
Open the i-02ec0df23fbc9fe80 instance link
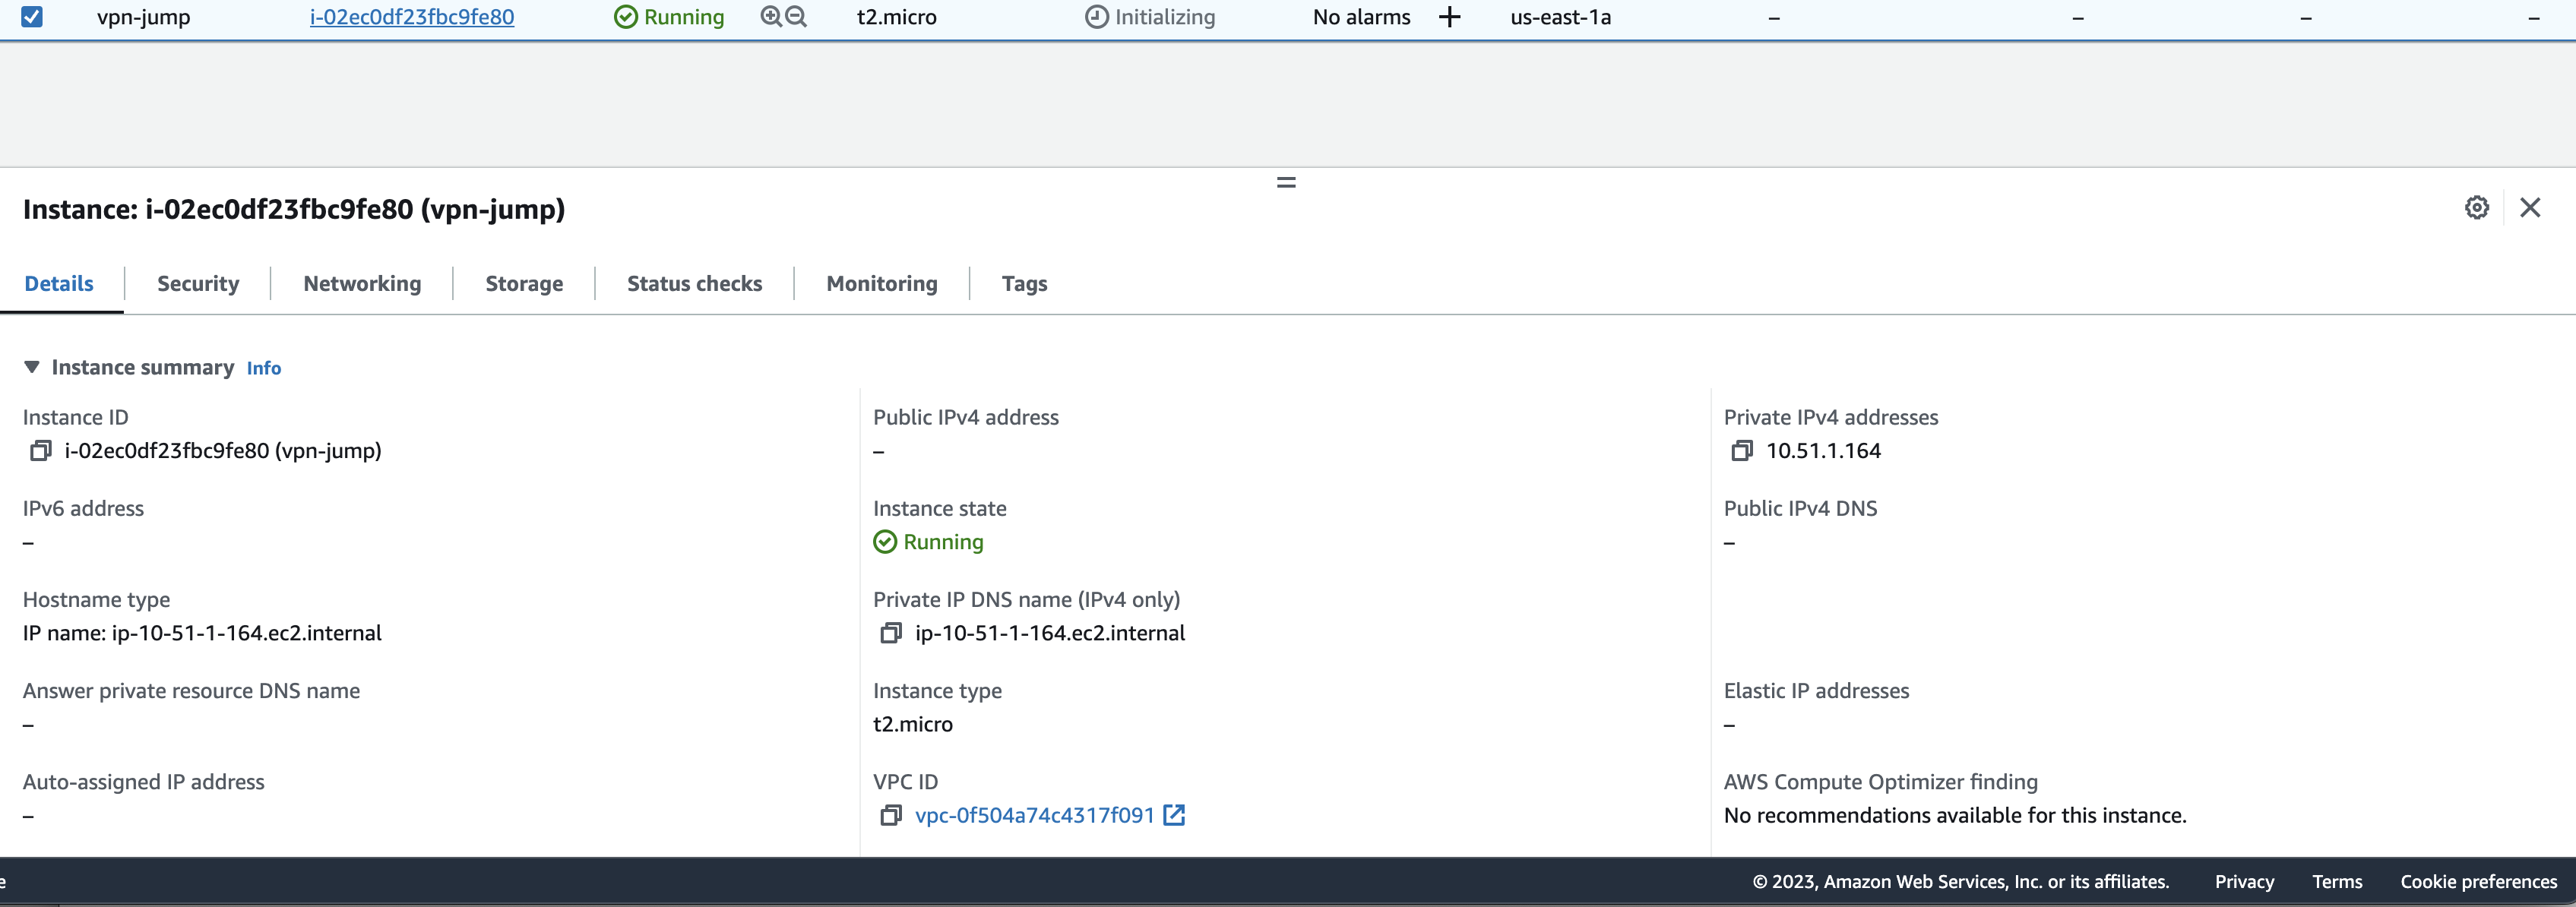point(410,17)
